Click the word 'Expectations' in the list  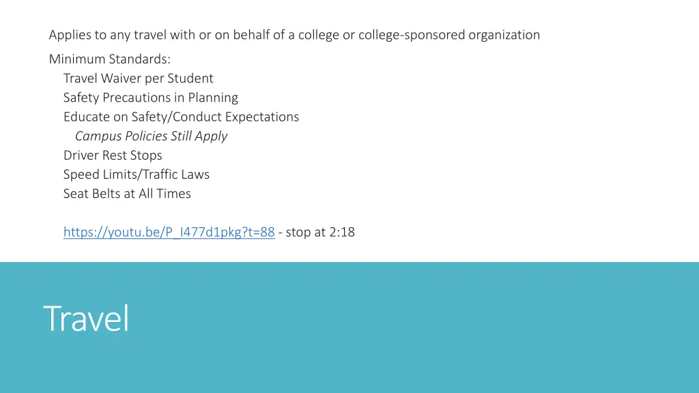click(x=262, y=117)
